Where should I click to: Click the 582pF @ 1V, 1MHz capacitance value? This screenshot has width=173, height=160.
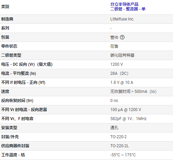click(128, 119)
